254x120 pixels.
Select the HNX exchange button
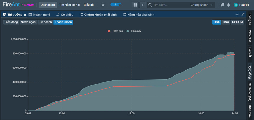click(226, 22)
